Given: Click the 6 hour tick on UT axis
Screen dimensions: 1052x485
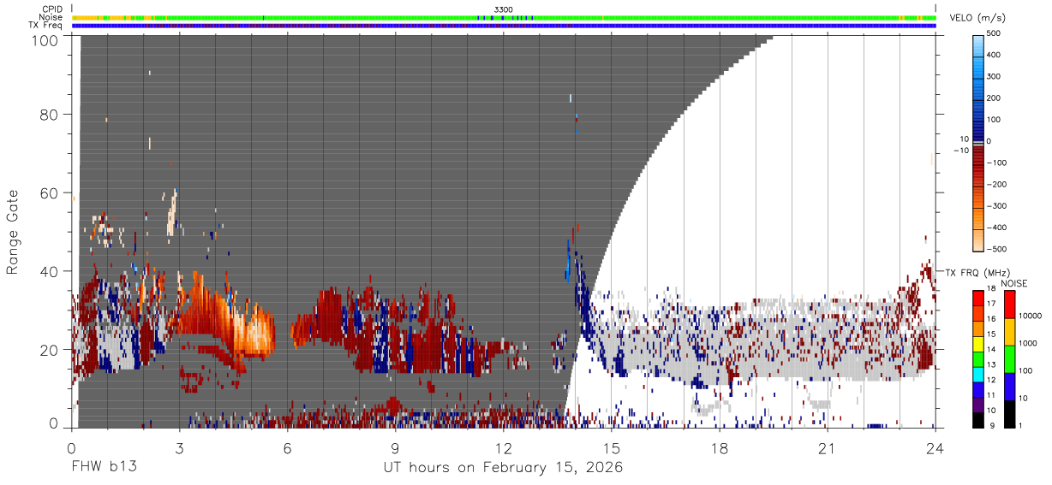Looking at the screenshot, I should [287, 447].
